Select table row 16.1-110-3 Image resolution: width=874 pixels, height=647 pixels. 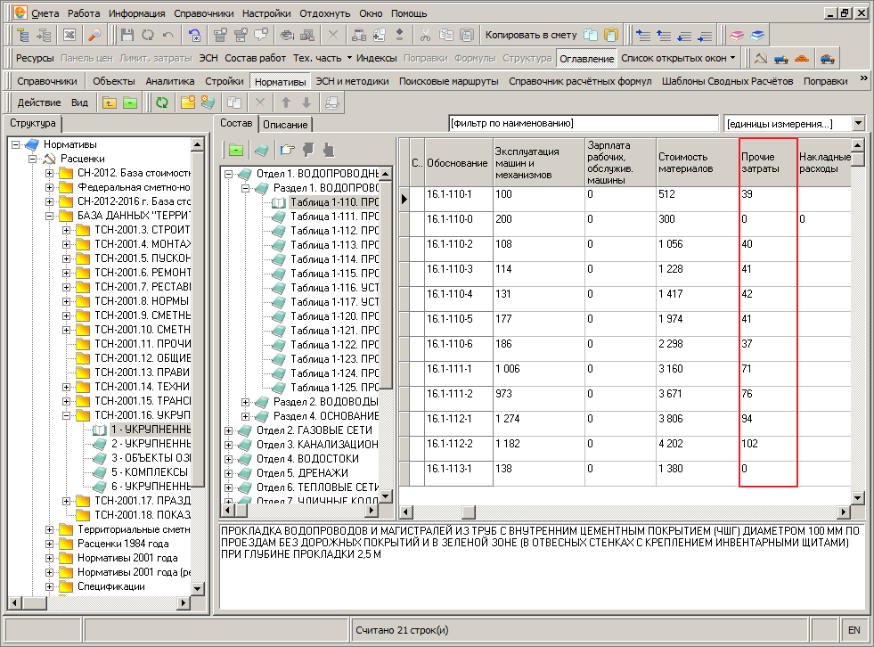point(625,274)
